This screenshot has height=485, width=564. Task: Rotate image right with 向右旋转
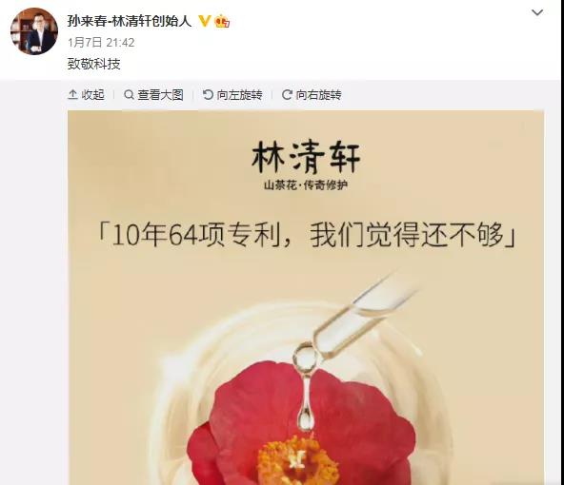pyautogui.click(x=312, y=95)
